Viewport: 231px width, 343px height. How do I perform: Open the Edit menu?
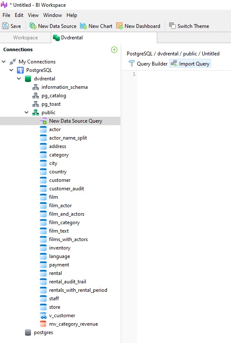coord(19,15)
